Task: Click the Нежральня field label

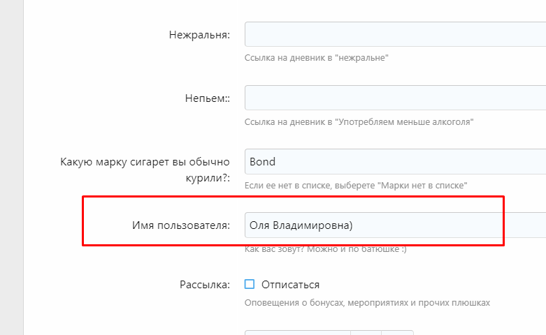Action: [199, 35]
